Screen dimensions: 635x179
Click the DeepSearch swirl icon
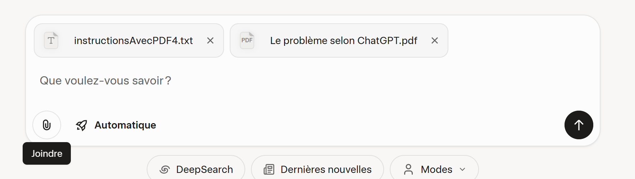click(165, 169)
